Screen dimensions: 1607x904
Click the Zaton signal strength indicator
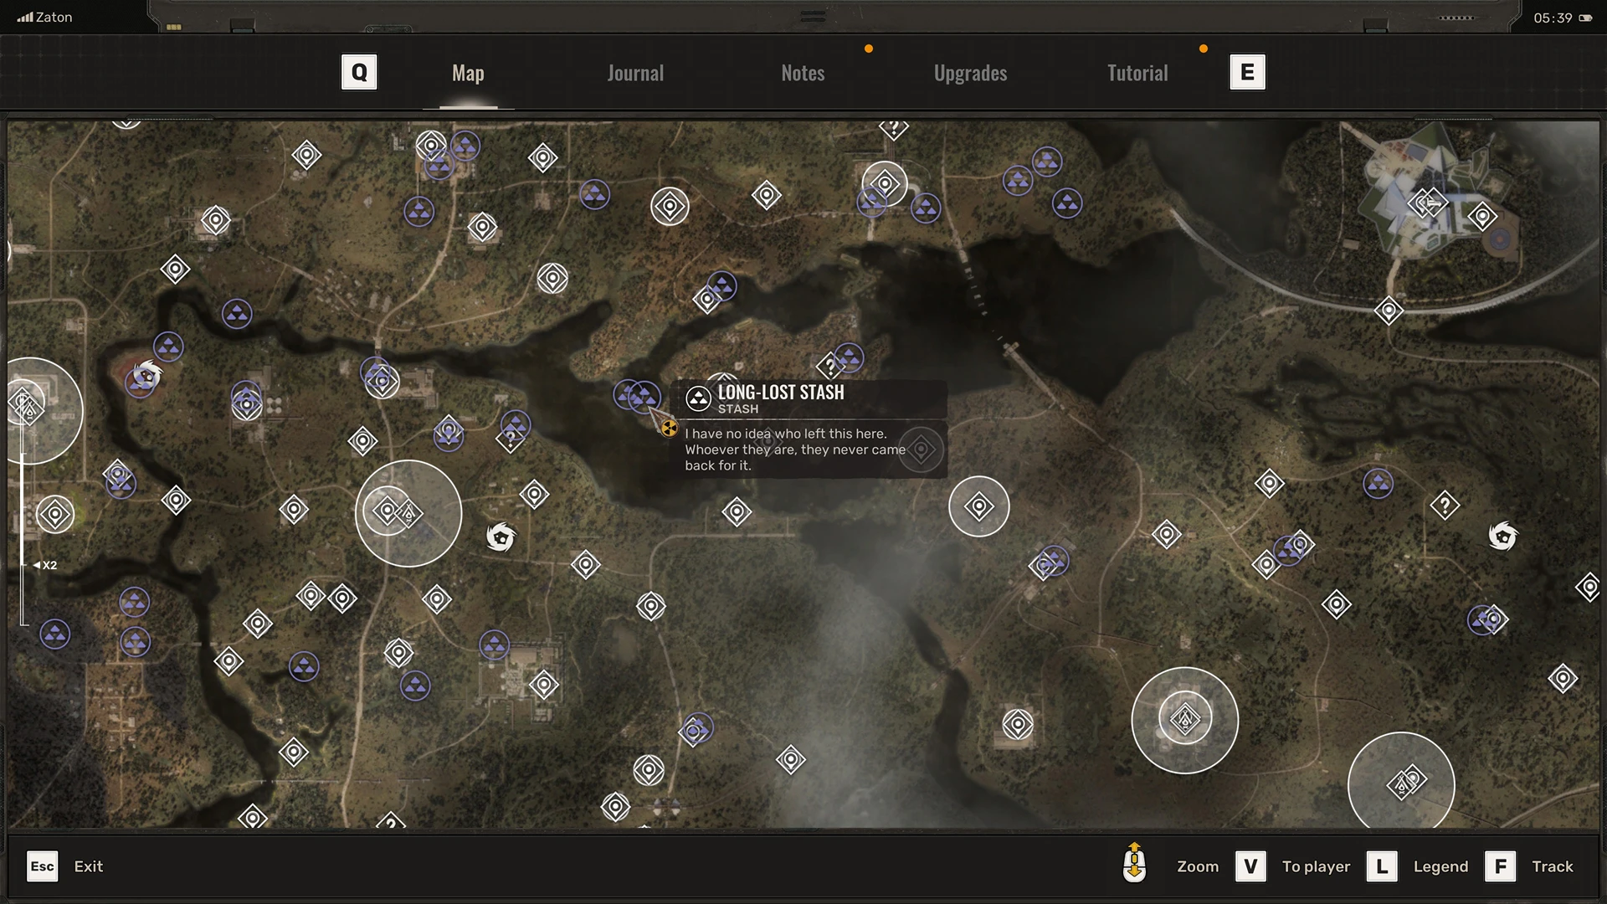point(44,17)
